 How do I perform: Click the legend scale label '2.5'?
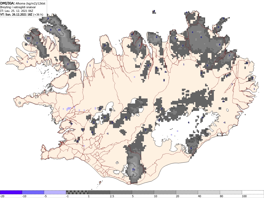click(x=112, y=196)
